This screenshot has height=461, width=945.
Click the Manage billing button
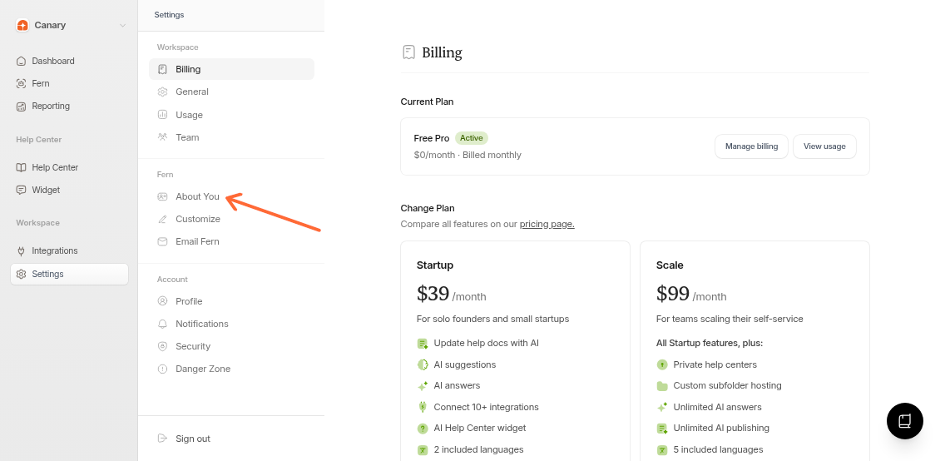751,146
